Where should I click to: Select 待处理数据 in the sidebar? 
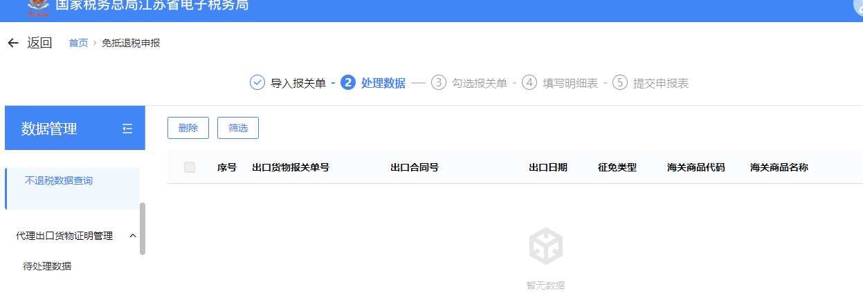coord(47,266)
